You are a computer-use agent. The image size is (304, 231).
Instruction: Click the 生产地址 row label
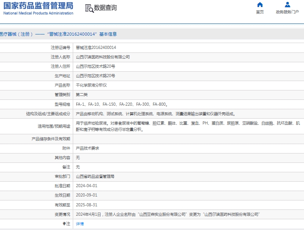(x=62, y=76)
